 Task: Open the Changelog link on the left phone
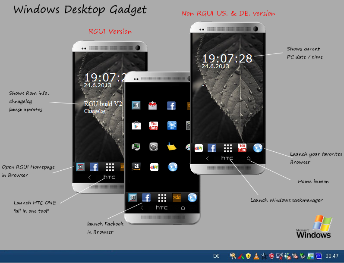pos(95,111)
